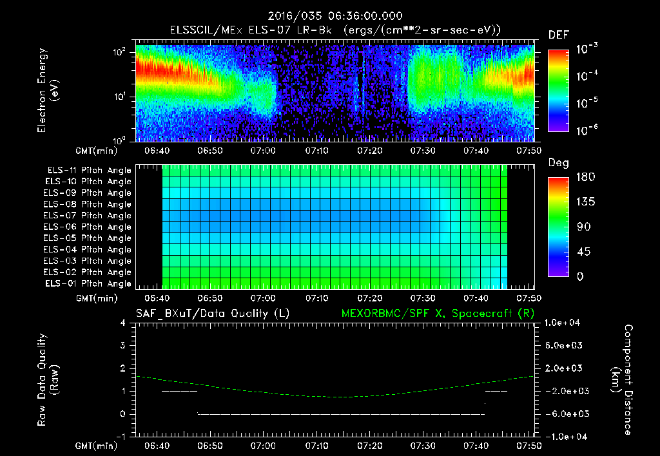Click 06:50 tick under the data quality panel
This screenshot has width=660, height=456.
click(x=210, y=446)
